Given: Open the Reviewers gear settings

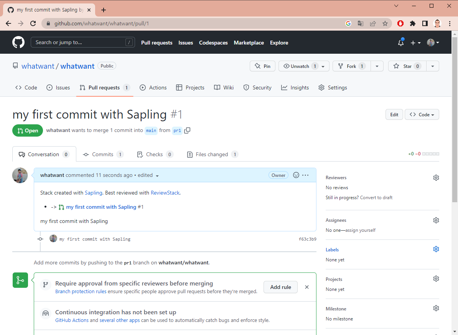Looking at the screenshot, I should (436, 178).
